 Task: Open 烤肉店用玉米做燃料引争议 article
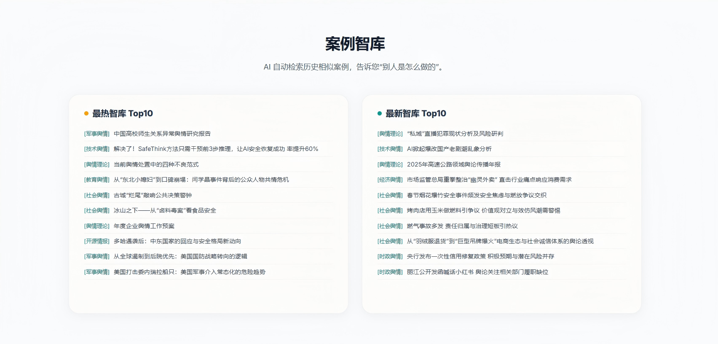(483, 210)
